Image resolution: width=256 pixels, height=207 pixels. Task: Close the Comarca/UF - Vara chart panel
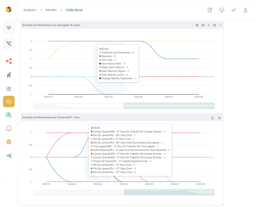(220, 118)
